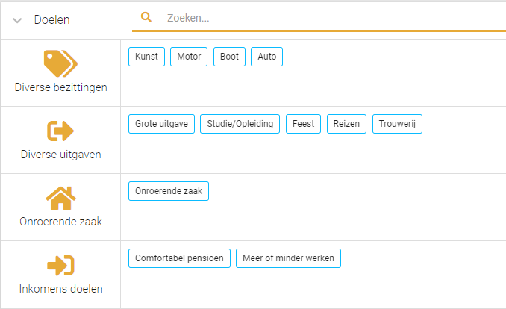
Task: Choose the Reizen tag
Action: [x=346, y=124]
